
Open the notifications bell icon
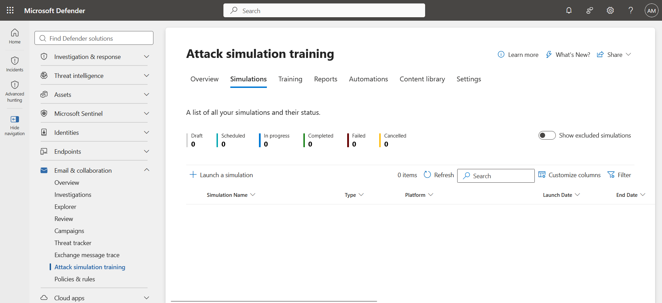(569, 10)
